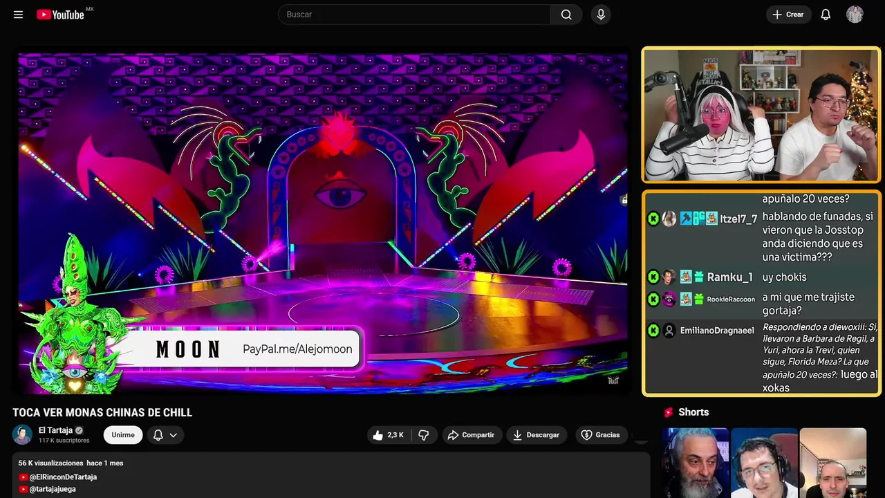
Task: Open the account avatar menu
Action: coord(855,15)
